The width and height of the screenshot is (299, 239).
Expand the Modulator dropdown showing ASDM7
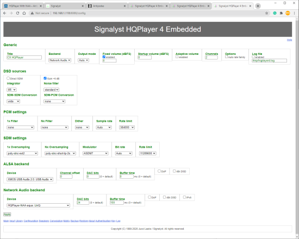pyautogui.click(x=95, y=153)
